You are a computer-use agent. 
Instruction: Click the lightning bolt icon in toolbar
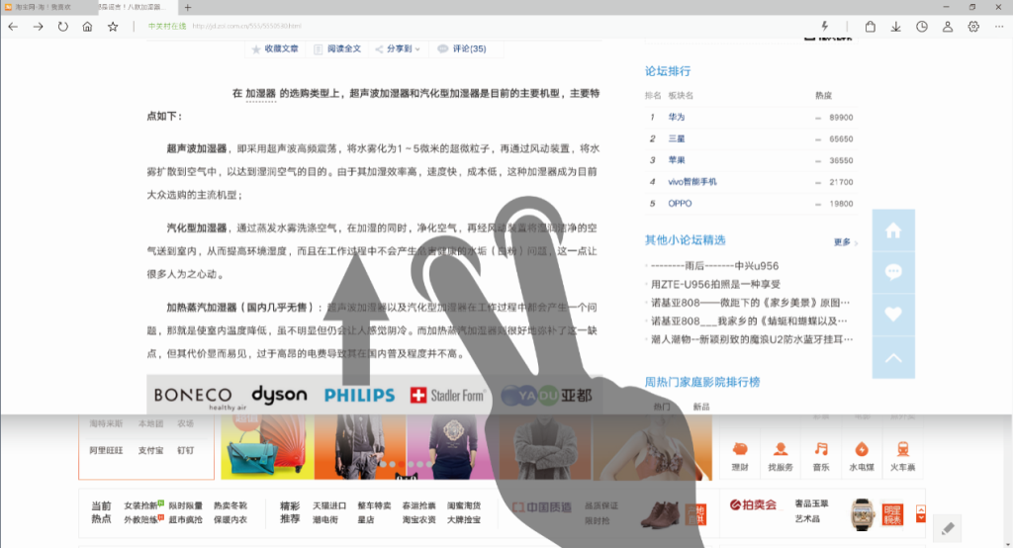825,26
